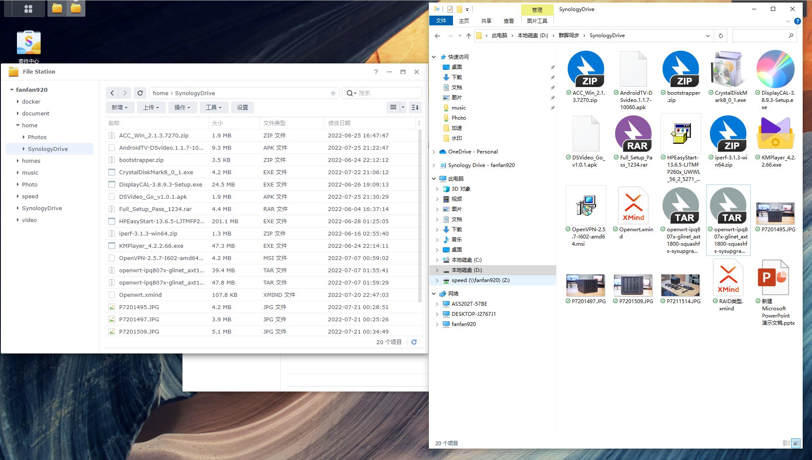Toggle list view mode in File Station
The image size is (812, 460).
tap(393, 107)
